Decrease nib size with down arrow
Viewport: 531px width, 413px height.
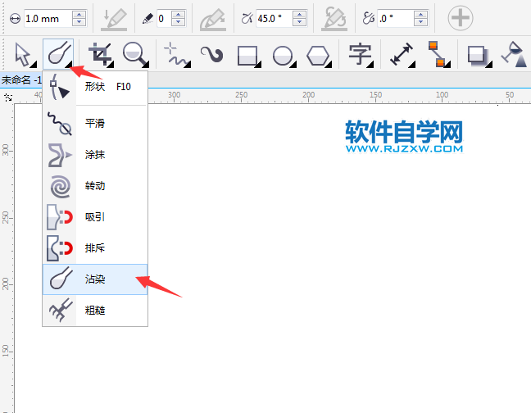pyautogui.click(x=79, y=22)
